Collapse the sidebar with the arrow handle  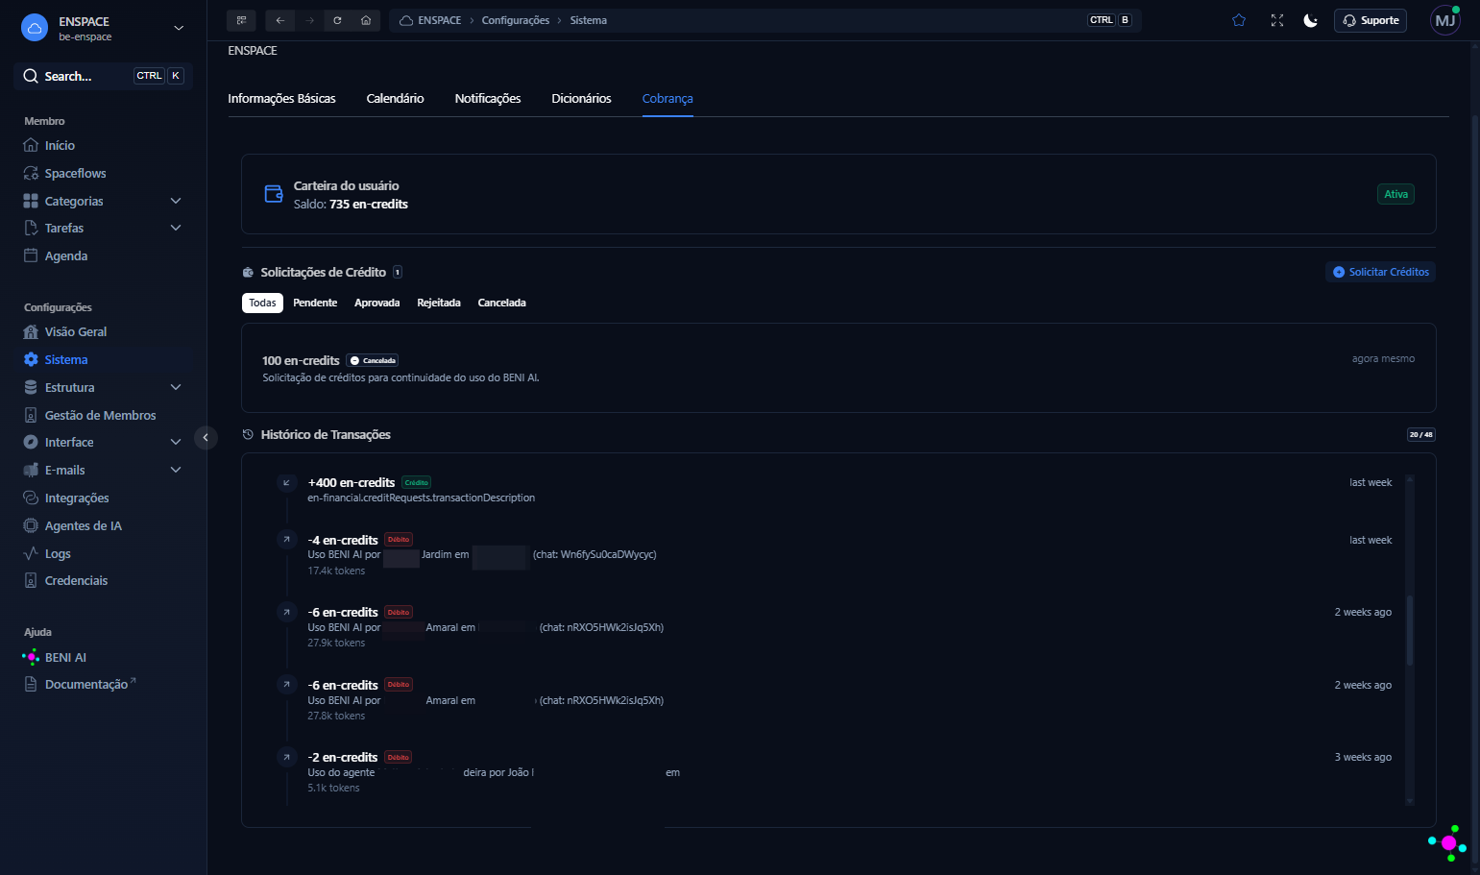pyautogui.click(x=206, y=438)
